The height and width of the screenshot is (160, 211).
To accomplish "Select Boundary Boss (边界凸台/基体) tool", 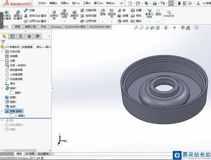I will [x=35, y=21].
